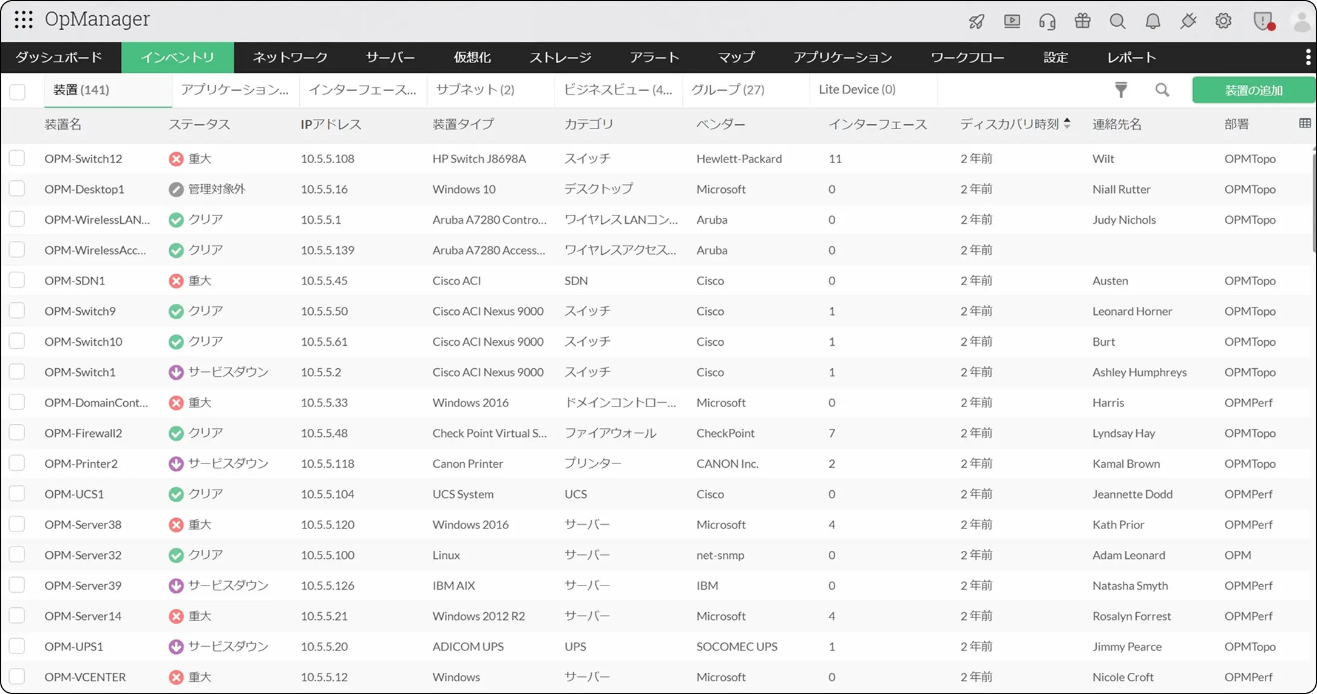Click IP address 10.5.5.104
The image size is (1317, 694).
tap(328, 494)
